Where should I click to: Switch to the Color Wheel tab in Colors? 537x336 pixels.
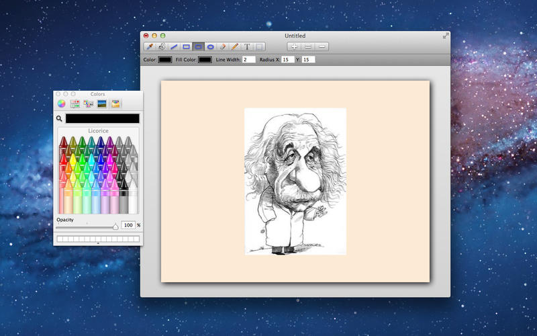coord(61,103)
